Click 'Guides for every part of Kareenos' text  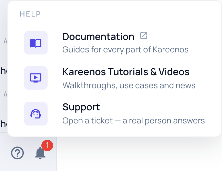click(x=125, y=50)
